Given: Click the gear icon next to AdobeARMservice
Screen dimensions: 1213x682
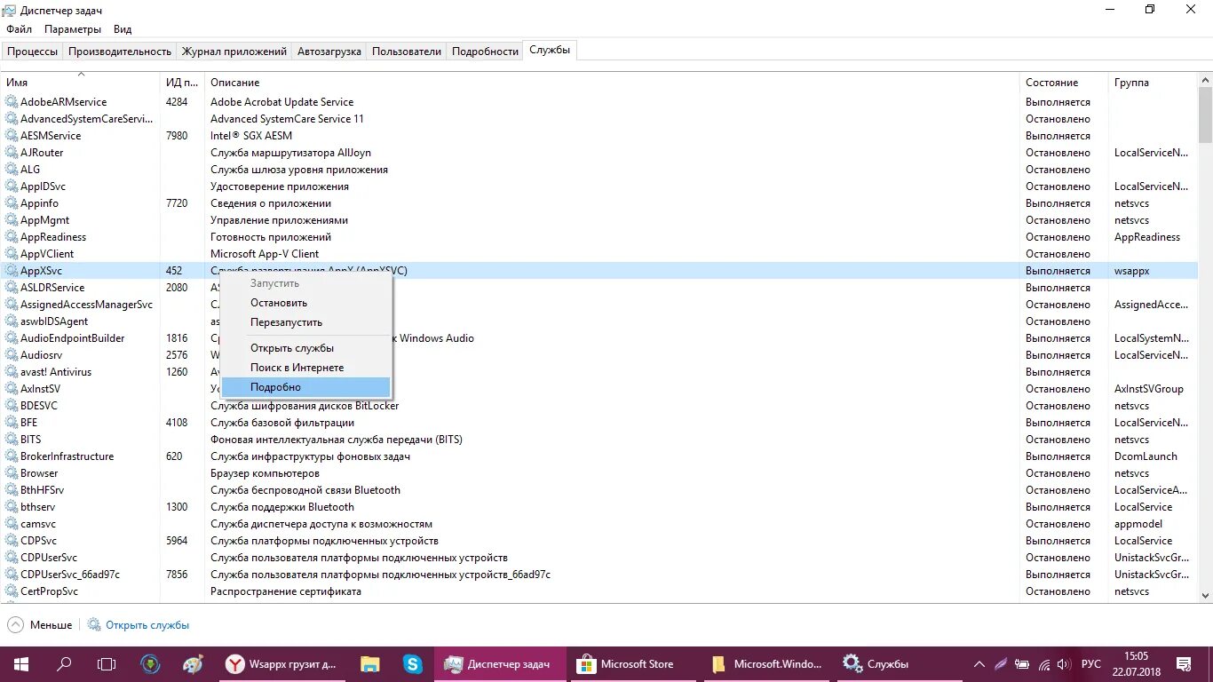Looking at the screenshot, I should [12, 102].
